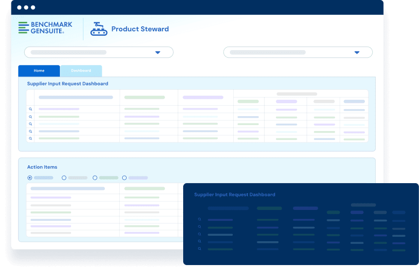Click the Action Items section title
Image resolution: width=419 pixels, height=272 pixels.
pyautogui.click(x=42, y=167)
